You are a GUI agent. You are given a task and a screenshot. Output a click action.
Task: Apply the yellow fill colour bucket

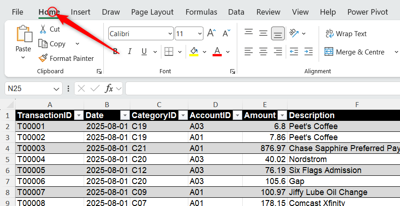tap(194, 52)
